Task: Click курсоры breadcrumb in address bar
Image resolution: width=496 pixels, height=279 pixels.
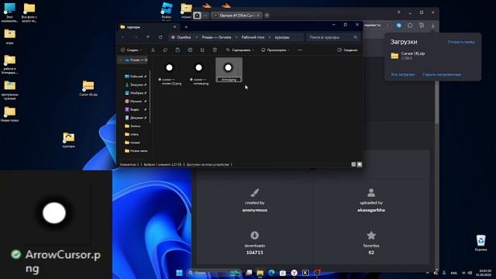Action: tap(282, 37)
